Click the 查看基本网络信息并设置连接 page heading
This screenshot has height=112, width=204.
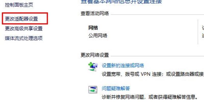pyautogui.click(x=121, y=2)
